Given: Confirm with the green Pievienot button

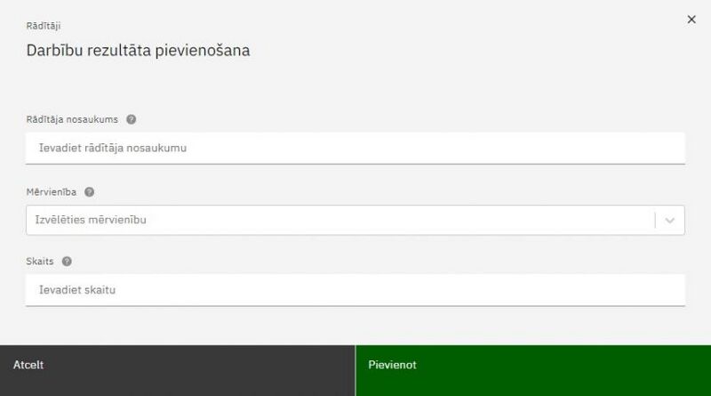Looking at the screenshot, I should (x=533, y=370).
